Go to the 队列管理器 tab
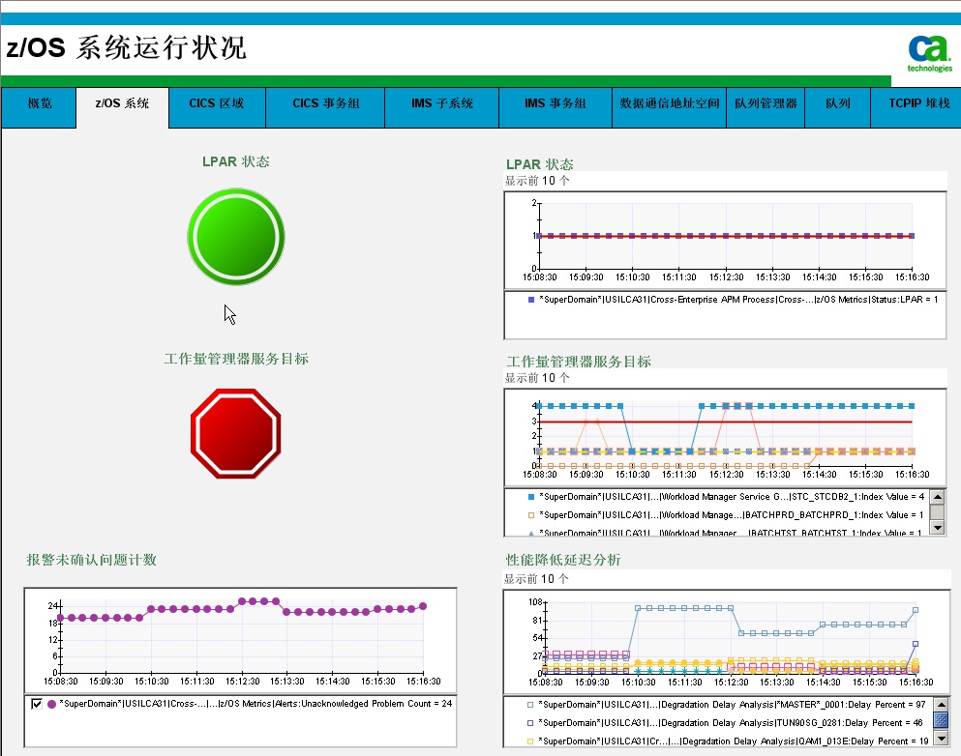The width and height of the screenshot is (961, 756). pos(765,103)
